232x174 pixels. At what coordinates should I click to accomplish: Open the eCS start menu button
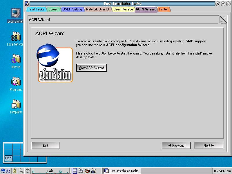[x=6, y=171]
